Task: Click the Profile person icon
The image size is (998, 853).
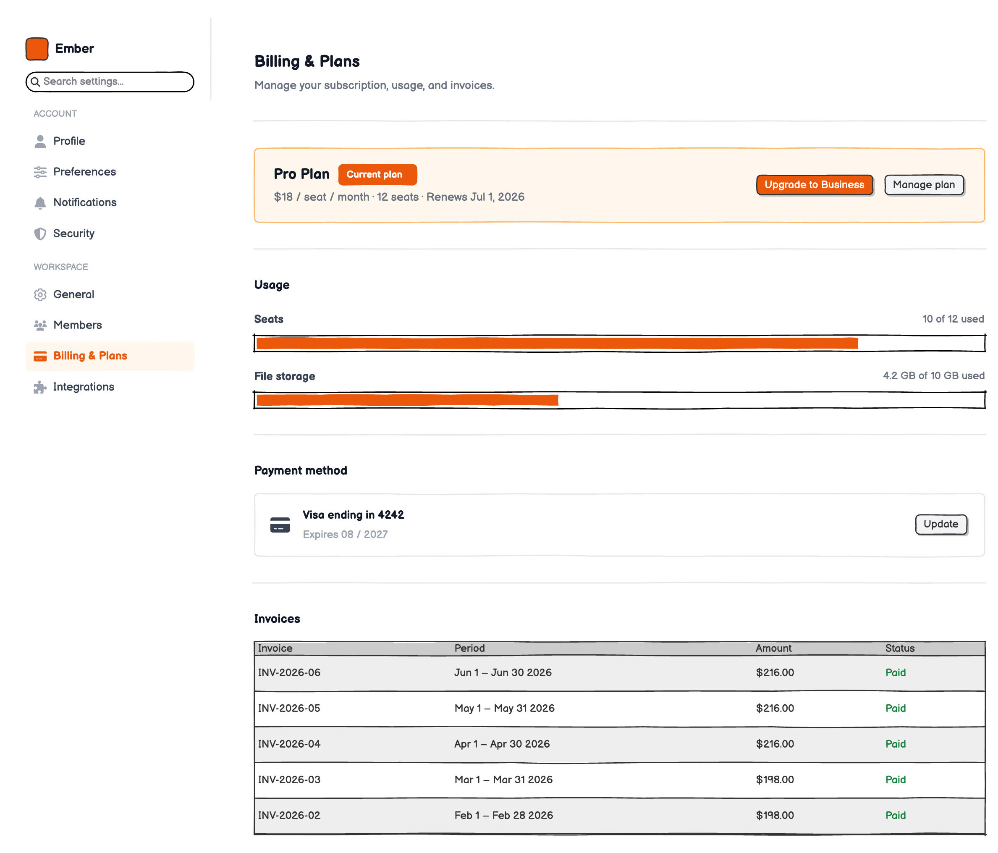Action: point(40,141)
